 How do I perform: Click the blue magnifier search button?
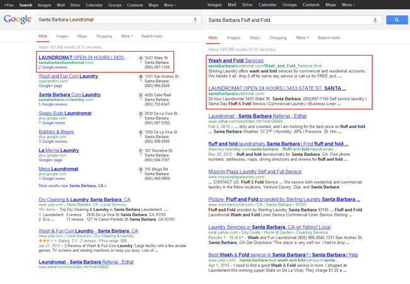pos(397,20)
